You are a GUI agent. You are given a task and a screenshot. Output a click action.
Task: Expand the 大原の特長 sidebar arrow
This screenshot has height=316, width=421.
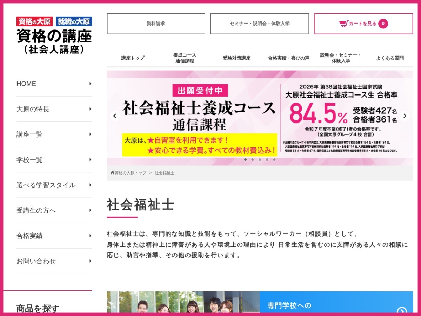click(x=90, y=109)
